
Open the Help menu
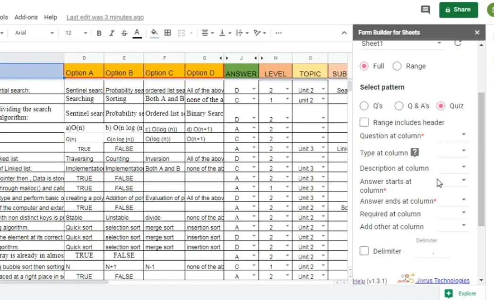(x=51, y=17)
